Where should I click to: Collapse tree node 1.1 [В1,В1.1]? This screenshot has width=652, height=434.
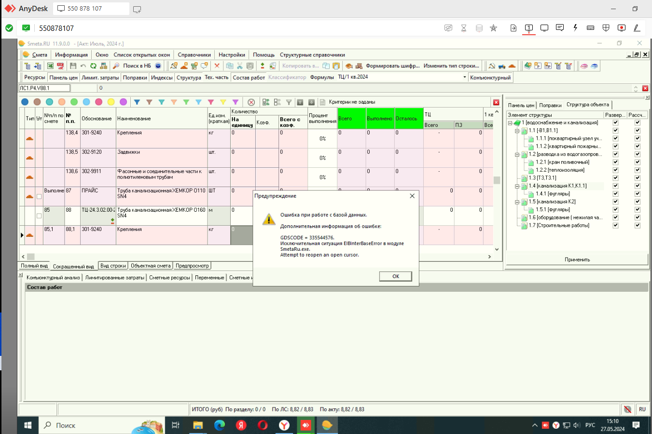517,130
